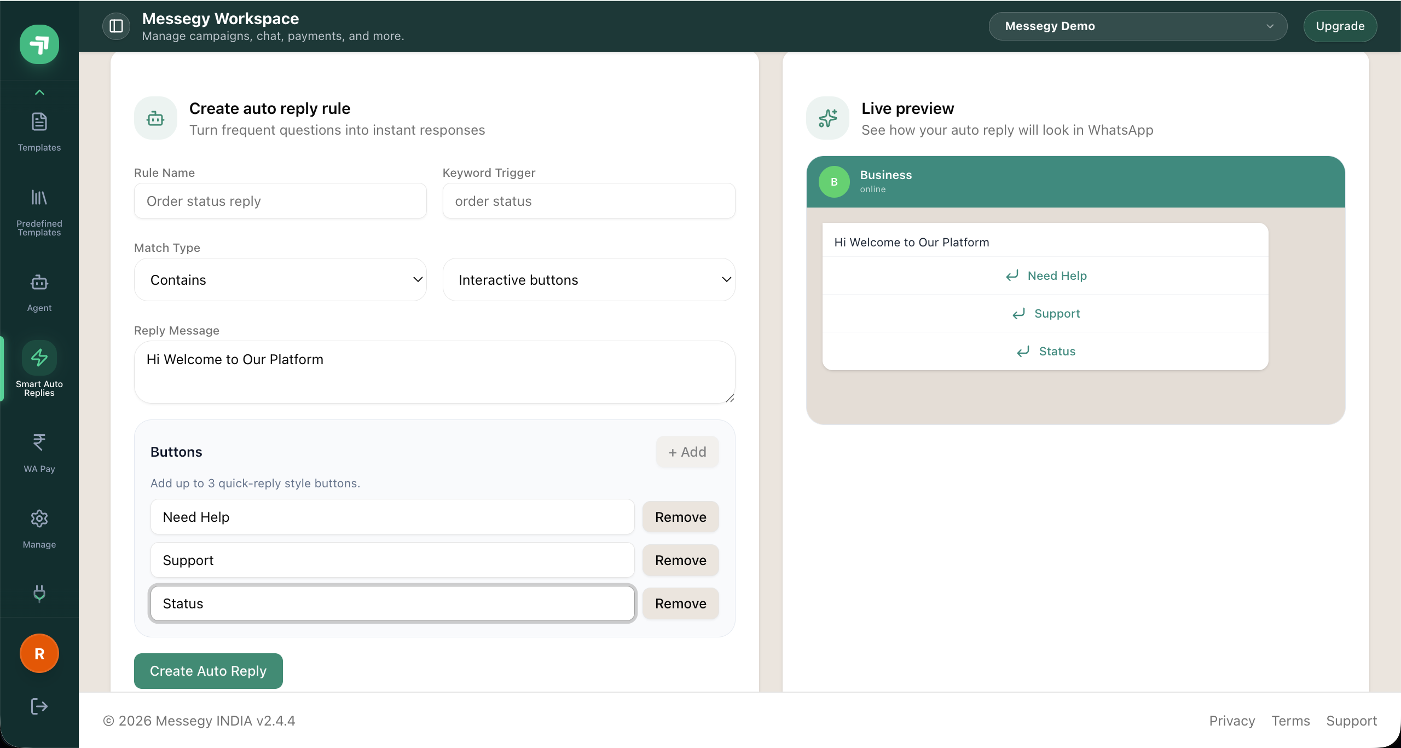Click preview message Hi Welcome to Our Platform
Image resolution: width=1401 pixels, height=748 pixels.
(912, 242)
